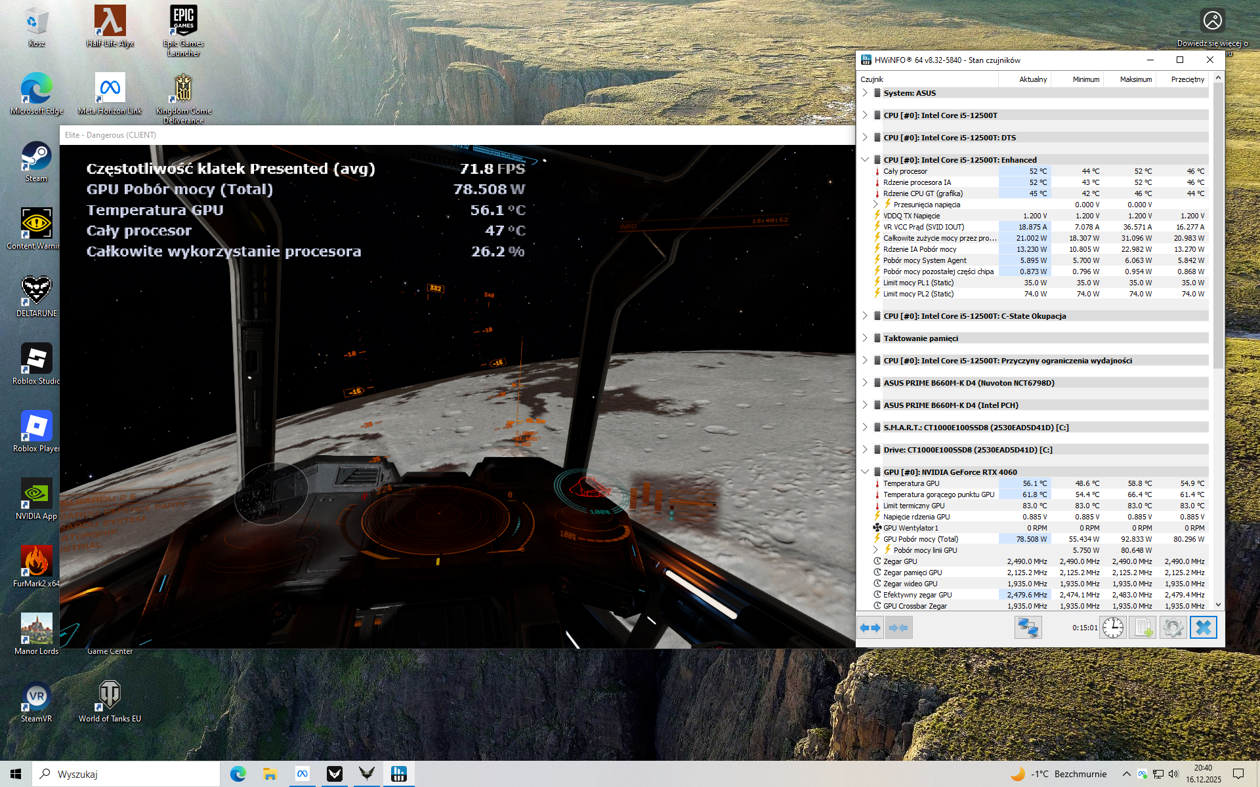Click the blue X close sensors button
The image size is (1260, 787).
[x=1203, y=628]
